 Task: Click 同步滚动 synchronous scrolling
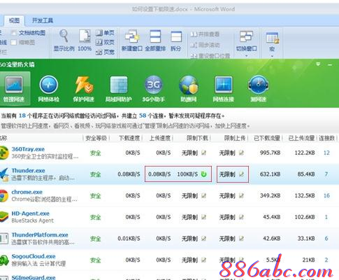coord(205,45)
